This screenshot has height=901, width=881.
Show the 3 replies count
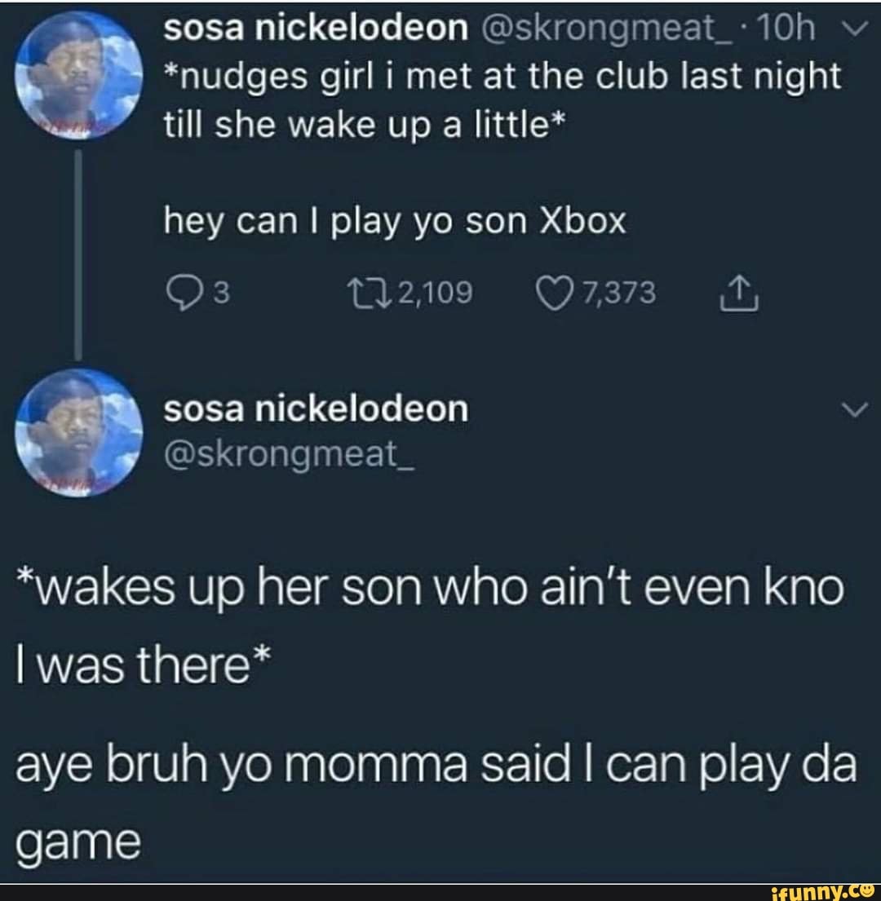223,293
